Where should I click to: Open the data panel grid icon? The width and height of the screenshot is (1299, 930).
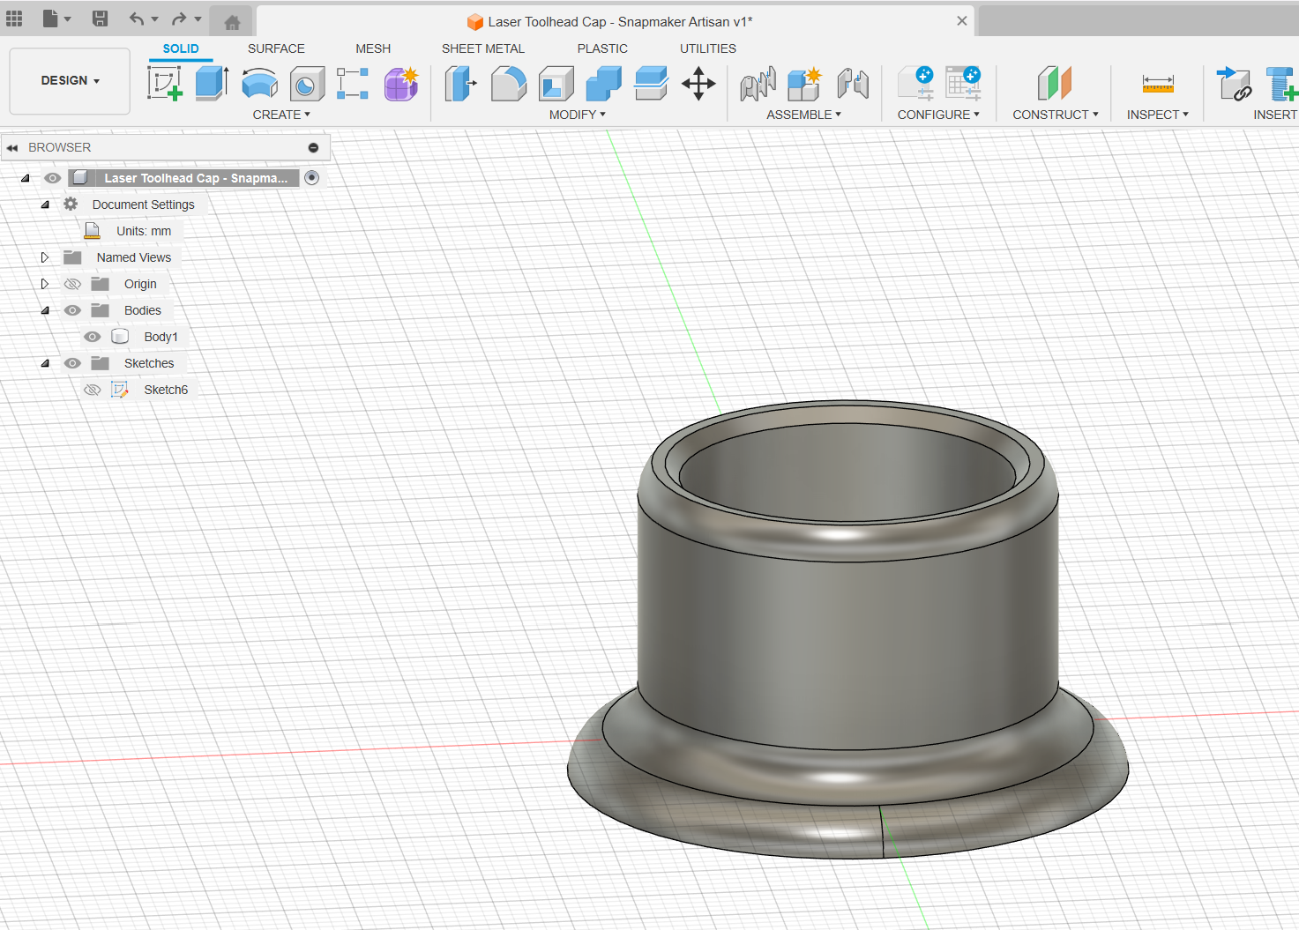click(14, 19)
